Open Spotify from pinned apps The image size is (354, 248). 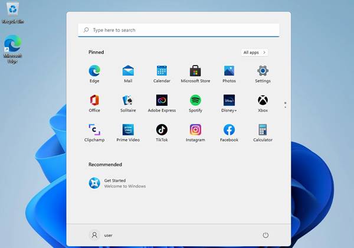pos(195,103)
